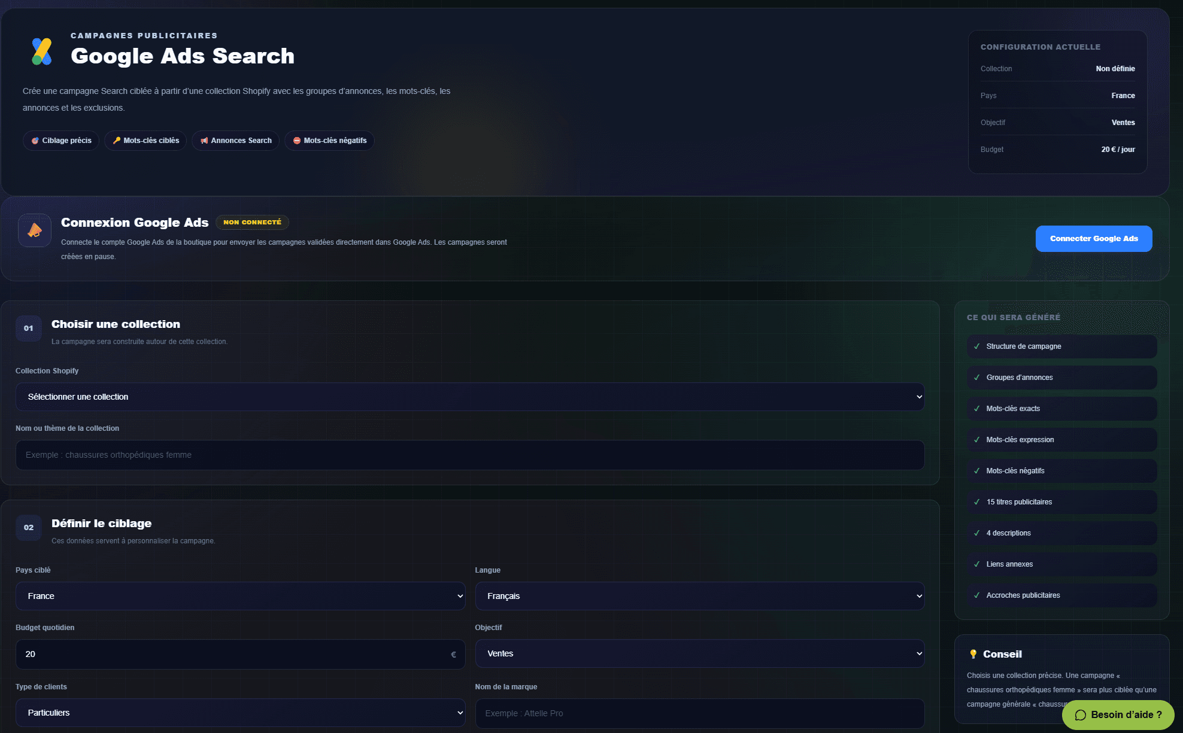
Task: Click the Google Ads logo icon
Action: pyautogui.click(x=42, y=51)
